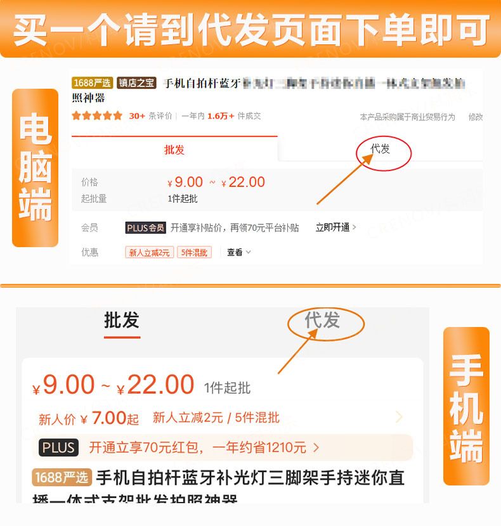Select the 批发 tab in mobile view
The height and width of the screenshot is (526, 501).
(x=122, y=320)
